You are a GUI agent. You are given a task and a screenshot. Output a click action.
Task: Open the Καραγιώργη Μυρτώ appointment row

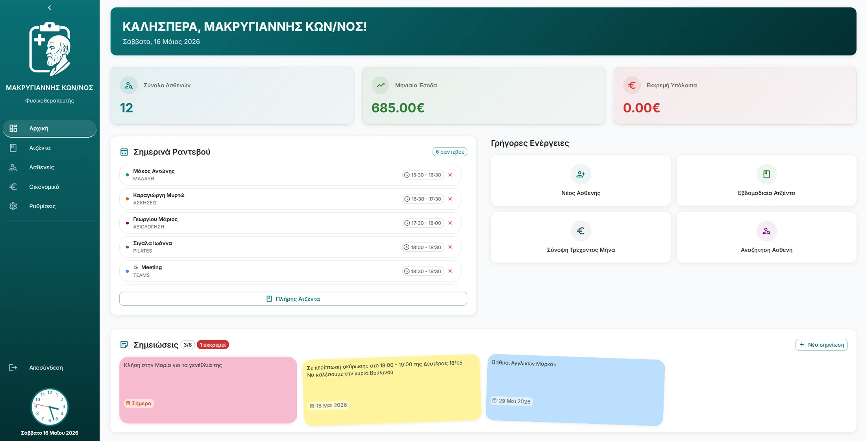click(x=290, y=199)
